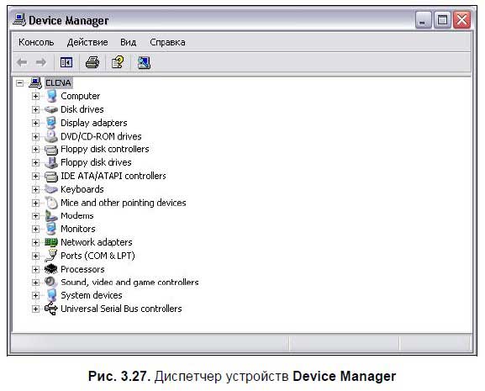Open the Справка menu
Viewport: 485px width, 391px height.
pos(167,42)
